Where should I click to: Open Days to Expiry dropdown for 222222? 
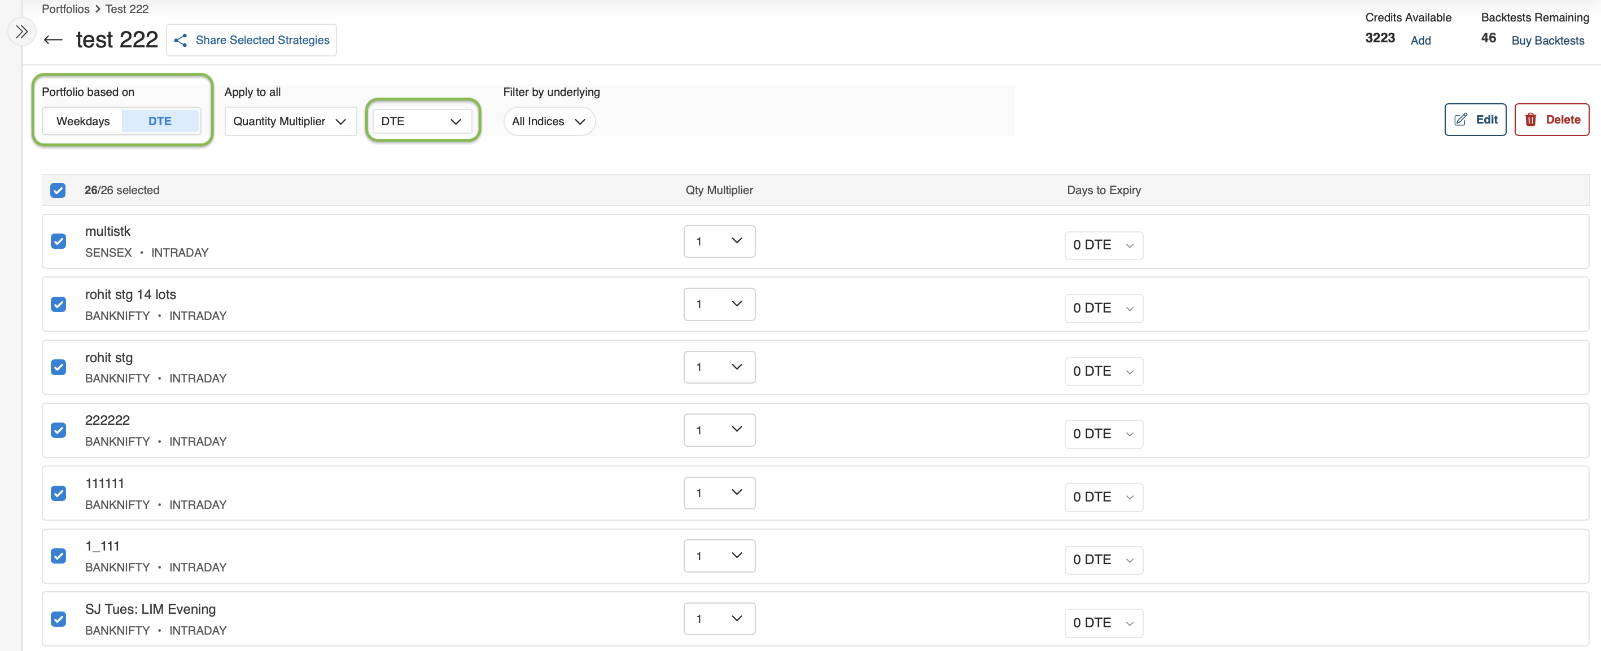(1103, 434)
